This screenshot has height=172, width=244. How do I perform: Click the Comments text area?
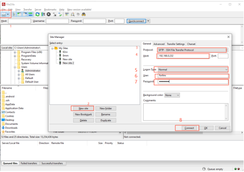186,112
